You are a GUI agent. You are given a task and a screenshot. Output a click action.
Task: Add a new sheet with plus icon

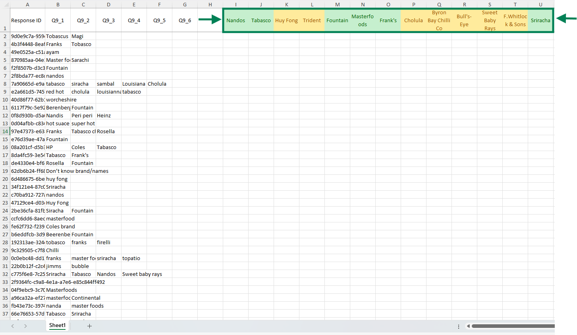[89, 326]
